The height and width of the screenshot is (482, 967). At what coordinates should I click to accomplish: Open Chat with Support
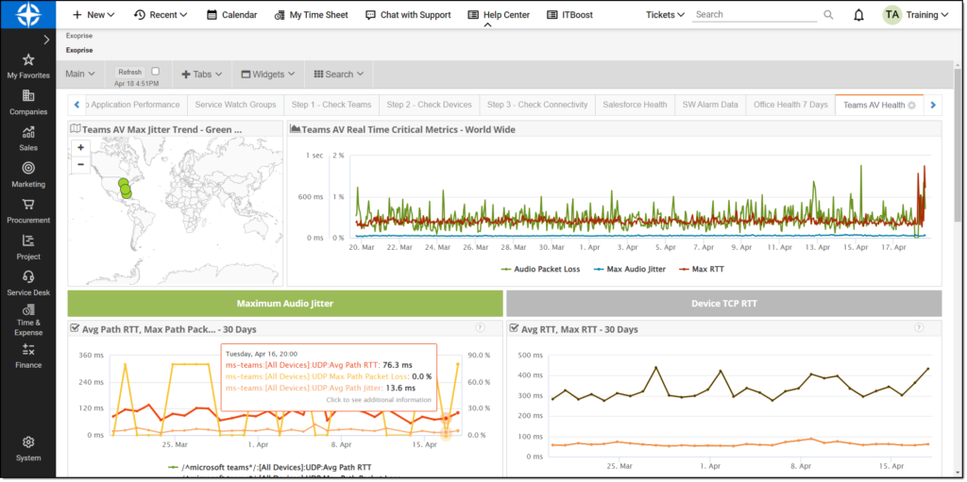pyautogui.click(x=408, y=15)
